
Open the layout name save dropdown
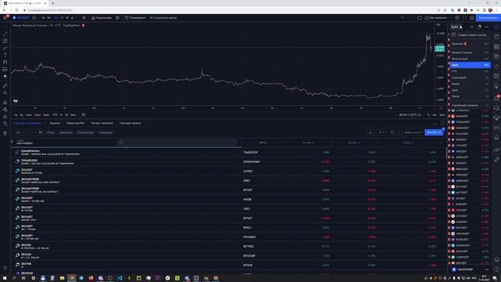[x=437, y=17]
